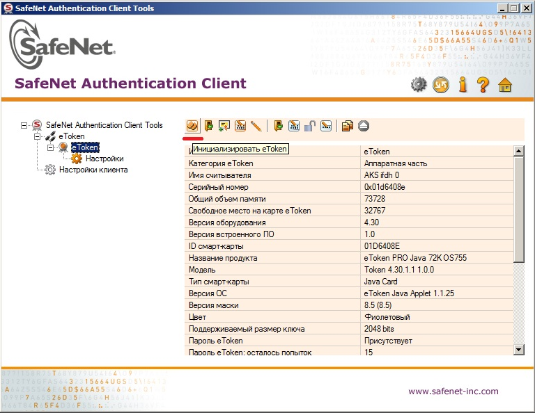
Task: Click the Фиолетовый color value
Action: (x=387, y=317)
